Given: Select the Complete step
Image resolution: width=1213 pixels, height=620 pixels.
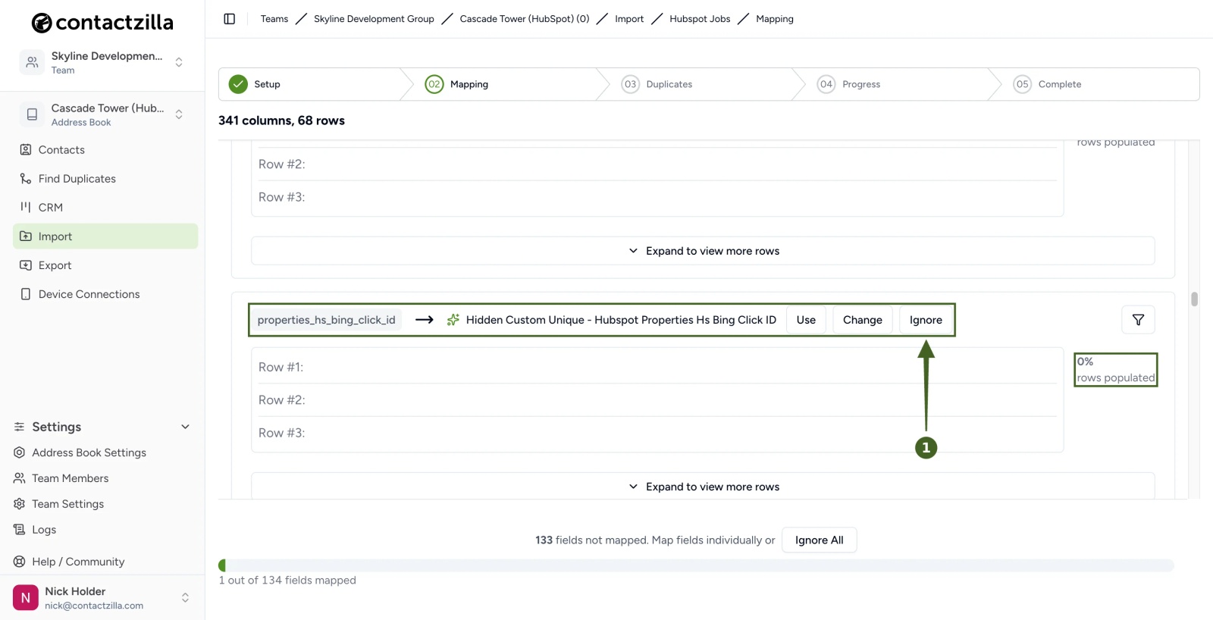Looking at the screenshot, I should tap(1060, 84).
